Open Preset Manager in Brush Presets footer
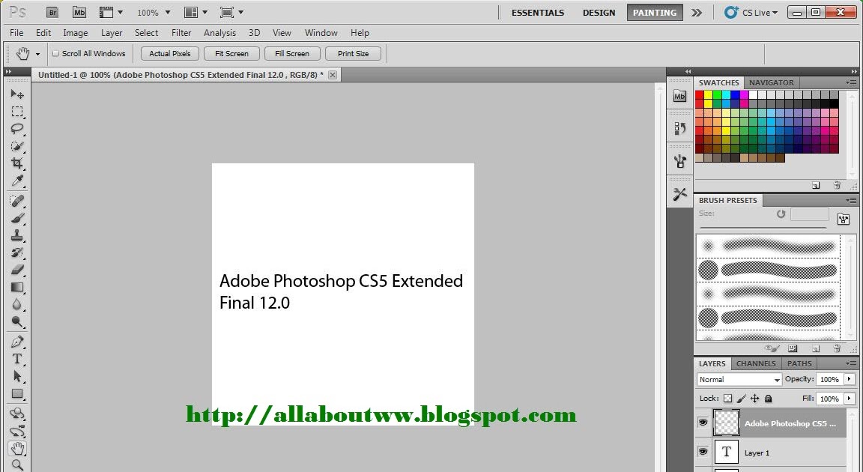Screen dimensions: 863x472 793,349
